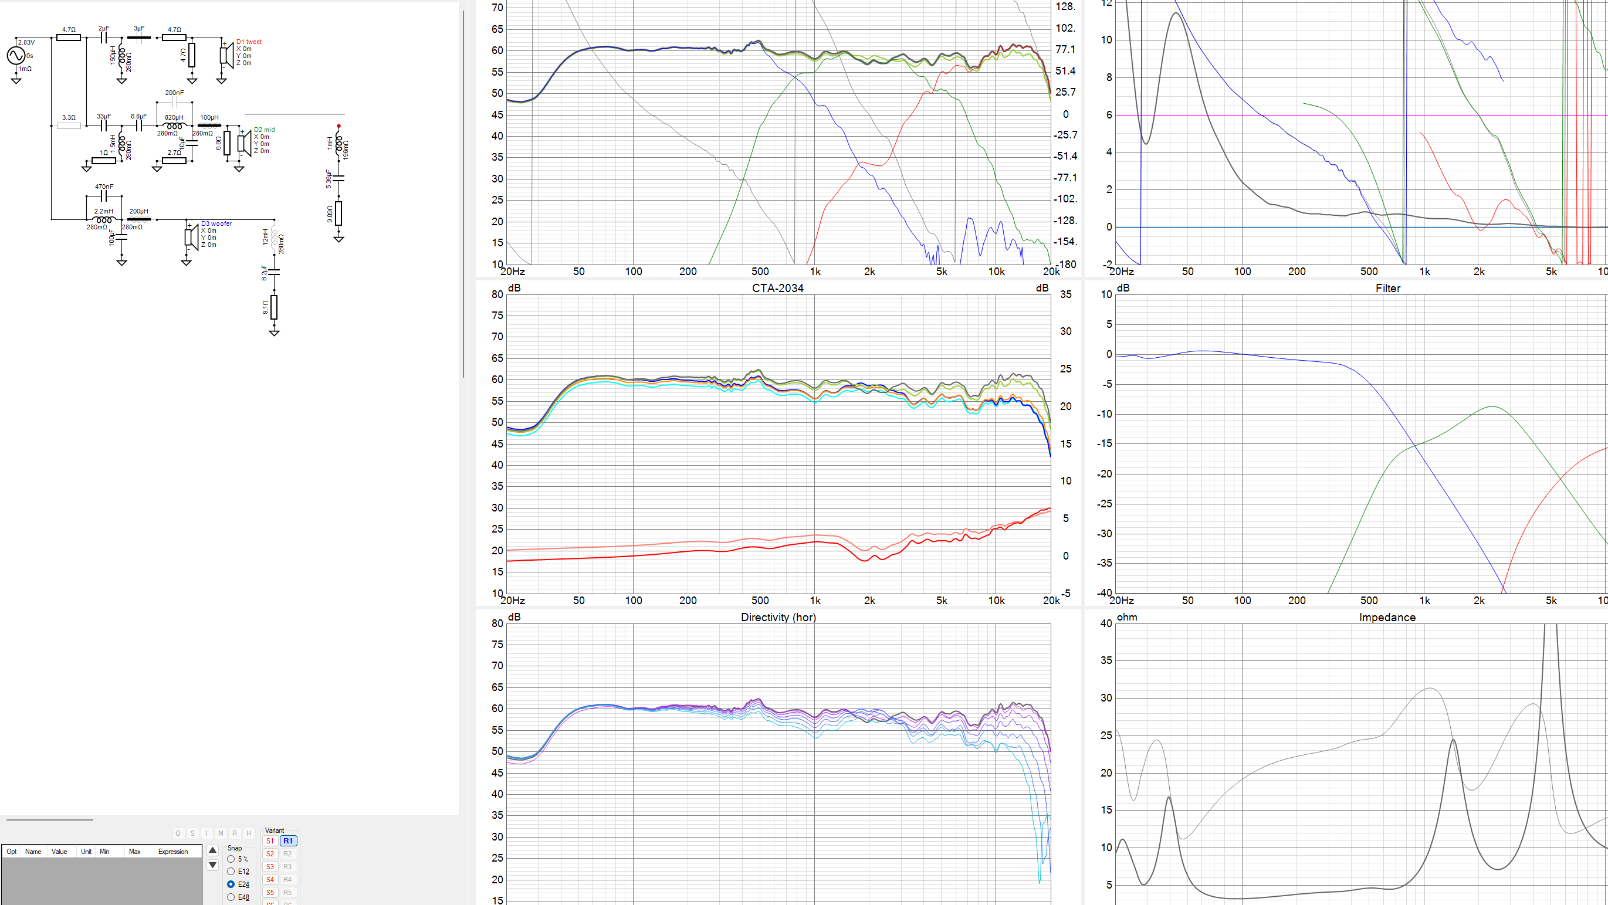Select the 2.2mH woofer inductor
Image resolution: width=1608 pixels, height=905 pixels.
(104, 220)
